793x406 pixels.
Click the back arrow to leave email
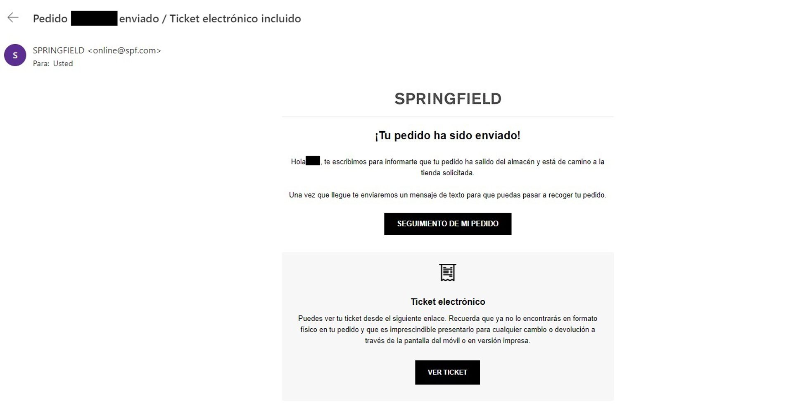tap(13, 18)
